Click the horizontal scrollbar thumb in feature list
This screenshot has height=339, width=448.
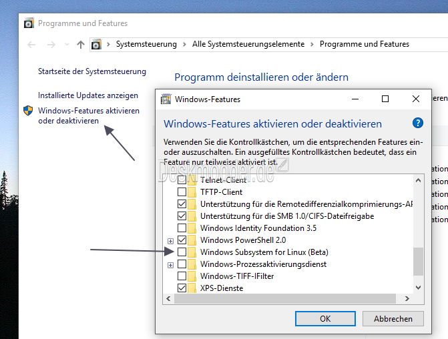[285, 299]
